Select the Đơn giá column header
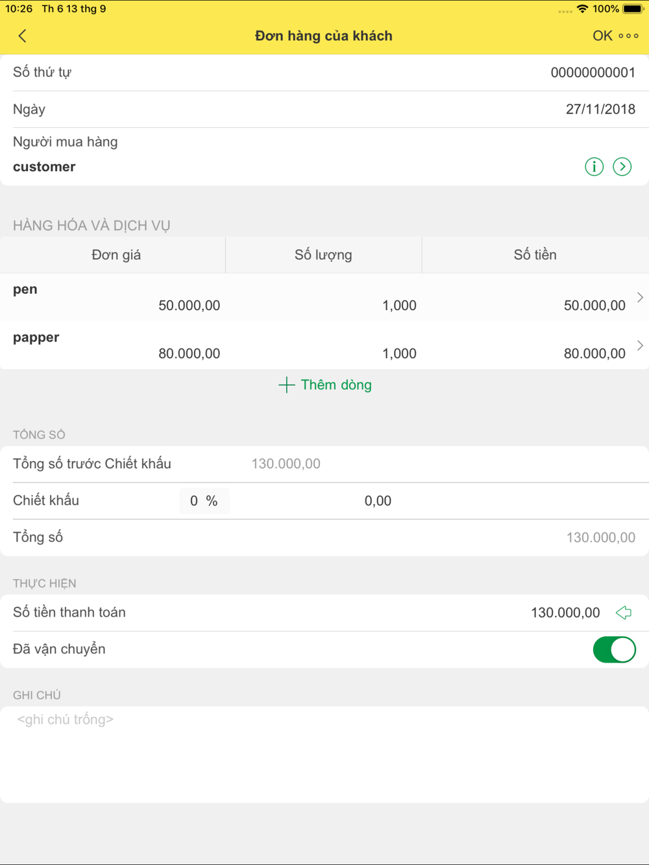649x865 pixels. (116, 255)
